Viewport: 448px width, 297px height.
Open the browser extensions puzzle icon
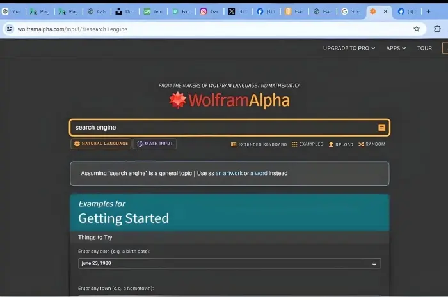437,29
